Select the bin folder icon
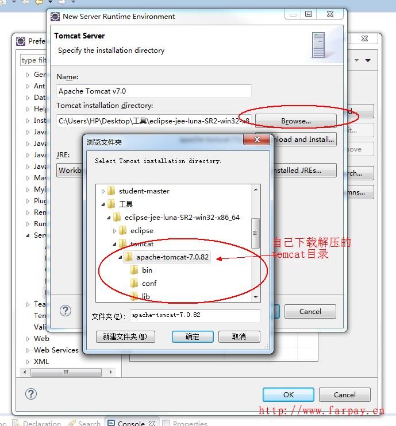The height and width of the screenshot is (426, 396). (x=134, y=270)
